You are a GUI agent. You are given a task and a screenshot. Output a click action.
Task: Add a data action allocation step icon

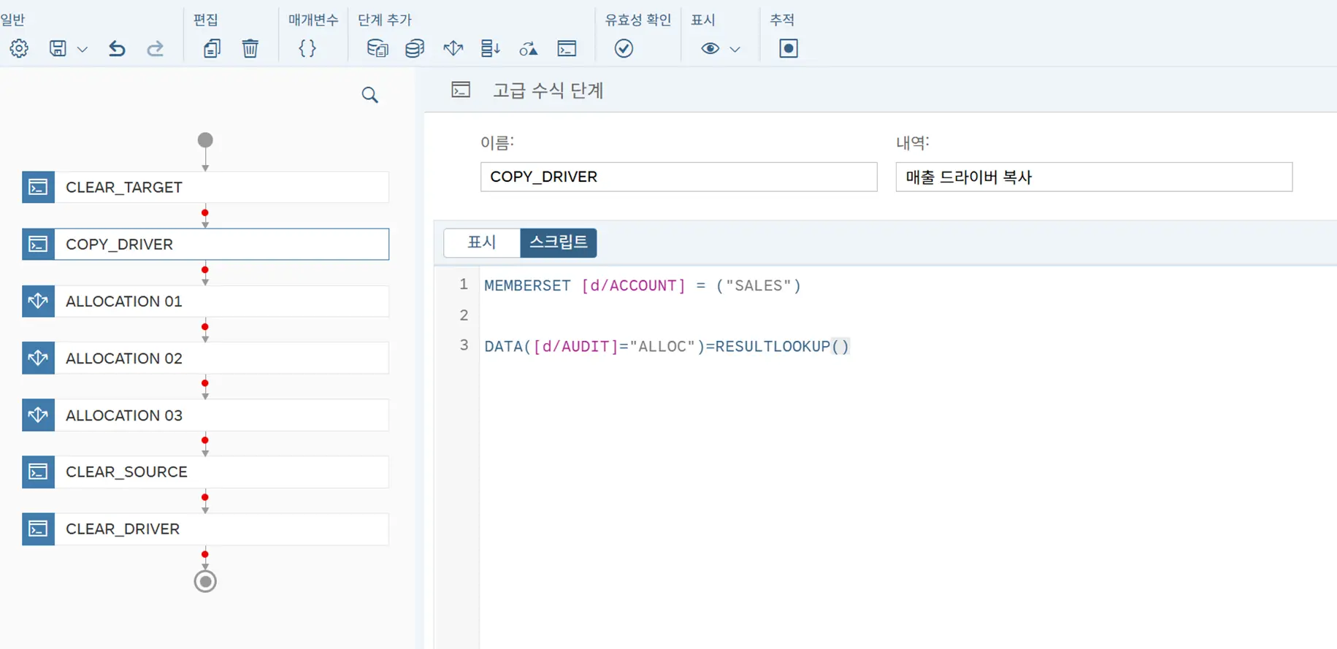[453, 49]
